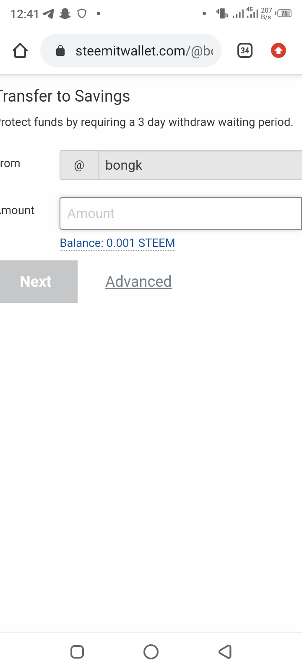Tap the browser home icon
Screen dimensions: 302x672
tap(20, 51)
